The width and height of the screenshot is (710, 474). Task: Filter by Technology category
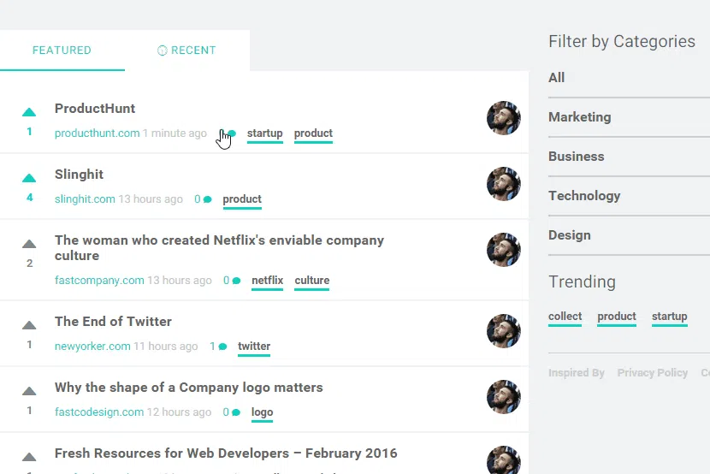click(584, 196)
